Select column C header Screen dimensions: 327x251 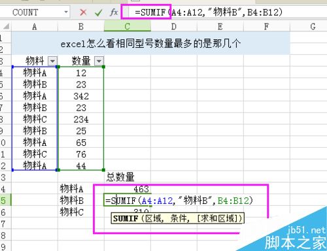click(x=128, y=26)
